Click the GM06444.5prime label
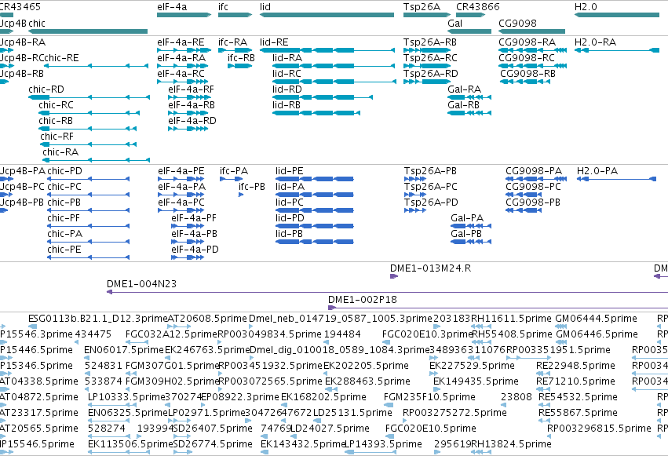 [596, 319]
